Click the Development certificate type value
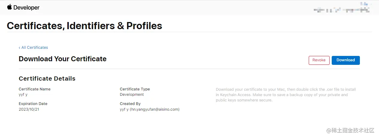Screen dimensions: 379x138 [x=132, y=95]
